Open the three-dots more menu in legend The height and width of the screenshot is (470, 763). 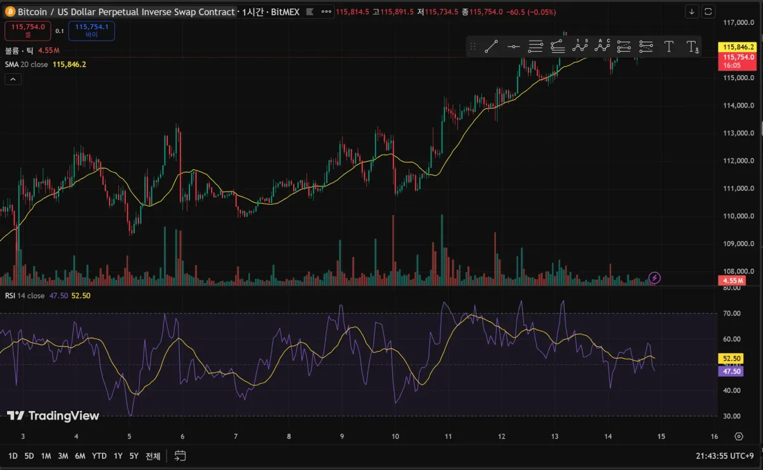[x=326, y=12]
